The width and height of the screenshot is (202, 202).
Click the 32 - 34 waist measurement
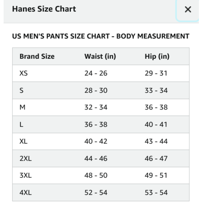point(96,107)
